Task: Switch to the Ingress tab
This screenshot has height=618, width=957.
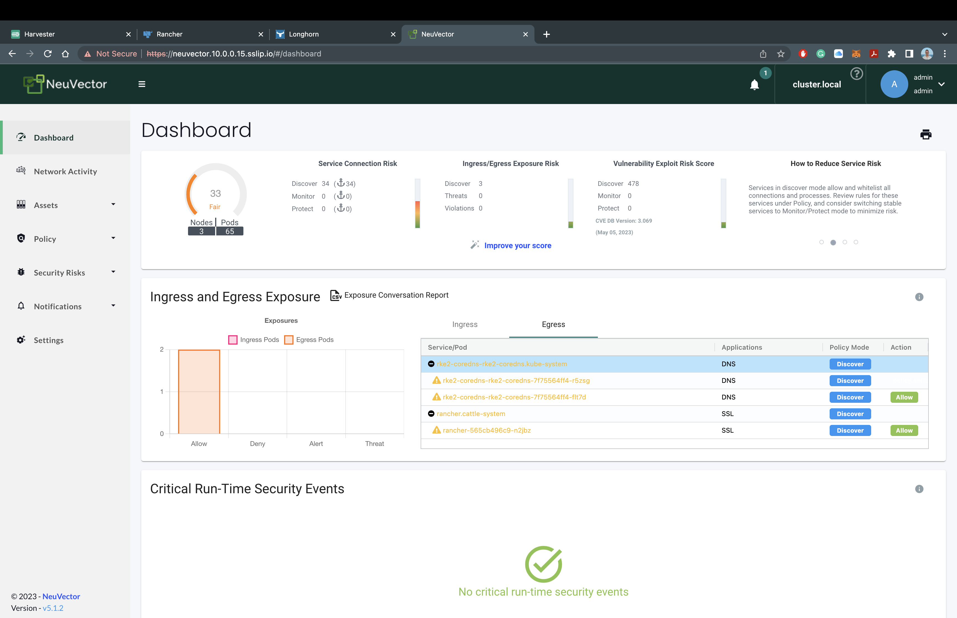Action: [465, 324]
